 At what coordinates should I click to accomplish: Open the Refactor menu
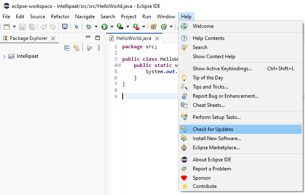[60, 17]
